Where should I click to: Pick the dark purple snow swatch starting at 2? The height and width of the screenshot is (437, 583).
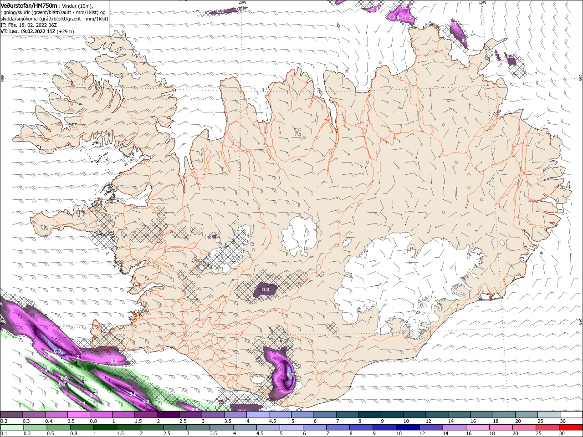click(168, 415)
